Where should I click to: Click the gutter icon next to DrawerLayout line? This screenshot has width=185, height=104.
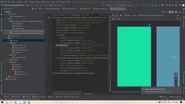click(x=49, y=17)
